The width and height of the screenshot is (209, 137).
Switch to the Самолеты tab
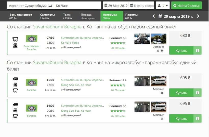click(x=47, y=16)
